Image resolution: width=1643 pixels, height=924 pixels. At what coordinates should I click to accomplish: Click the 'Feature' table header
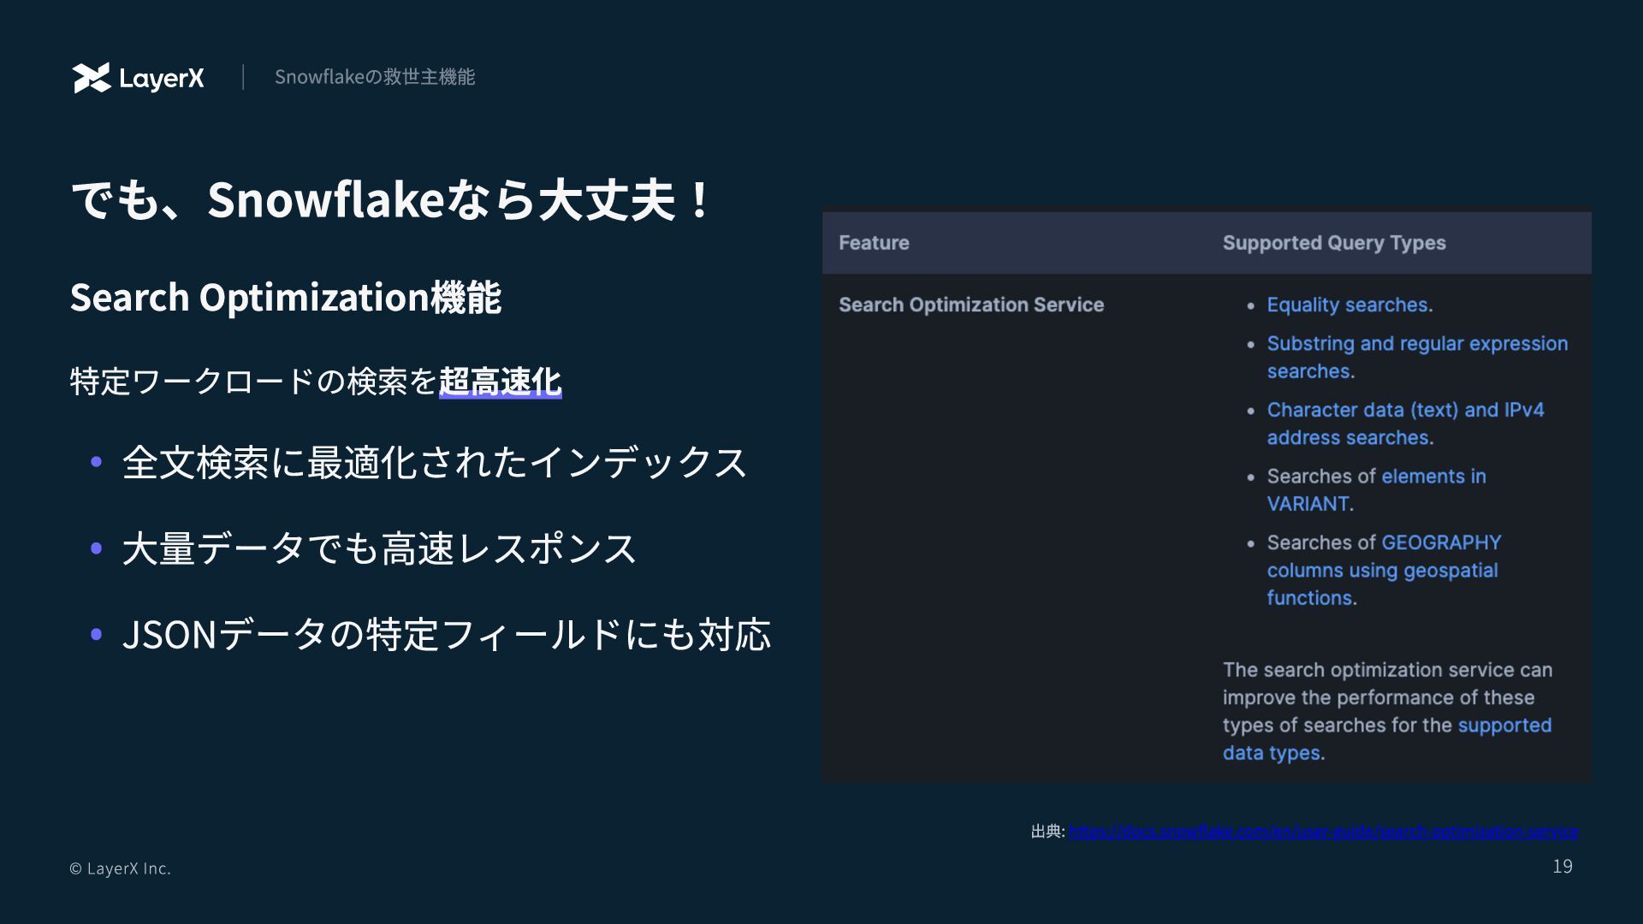pyautogui.click(x=874, y=243)
